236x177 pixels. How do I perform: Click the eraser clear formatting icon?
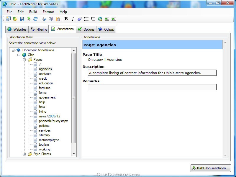[x=79, y=19]
